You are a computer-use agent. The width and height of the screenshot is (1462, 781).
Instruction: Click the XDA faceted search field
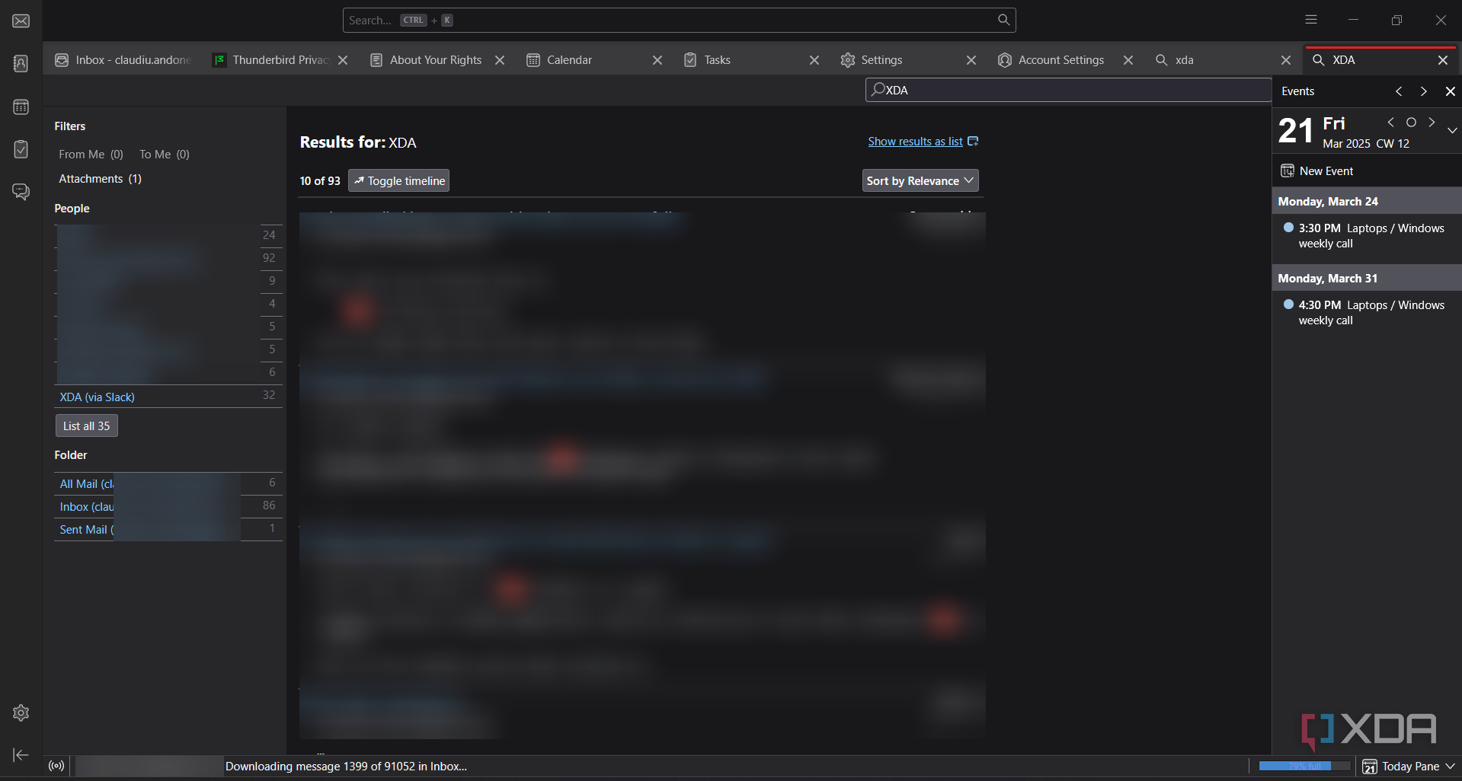[x=1068, y=90]
